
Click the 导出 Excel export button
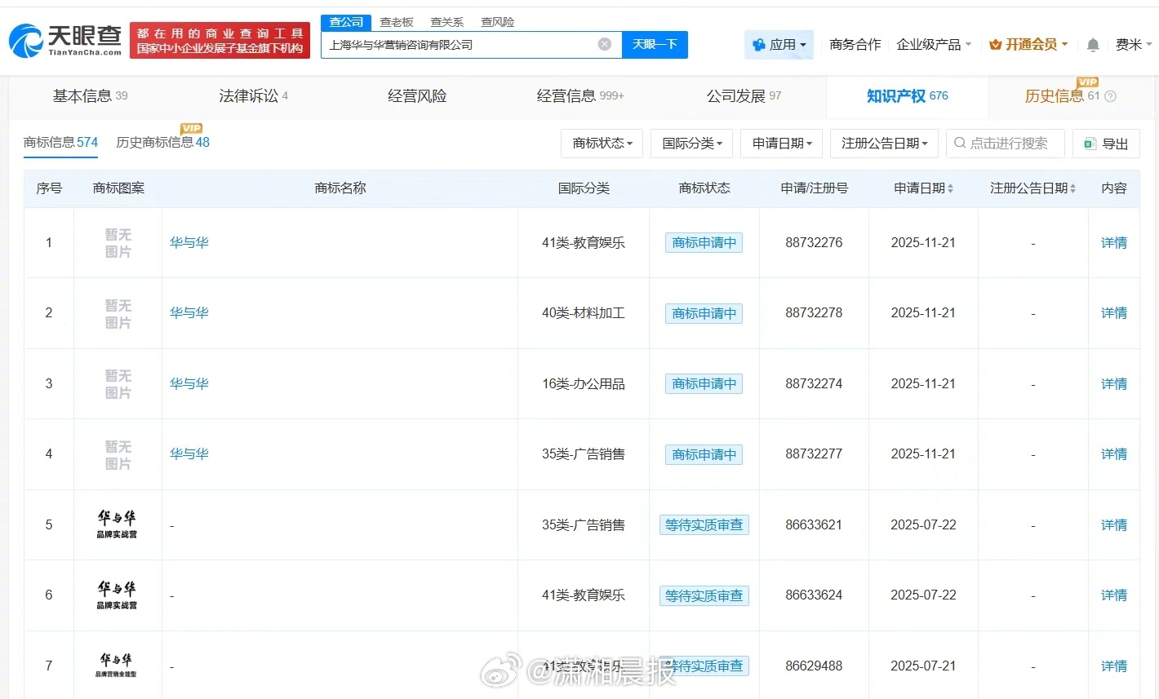click(x=1106, y=144)
